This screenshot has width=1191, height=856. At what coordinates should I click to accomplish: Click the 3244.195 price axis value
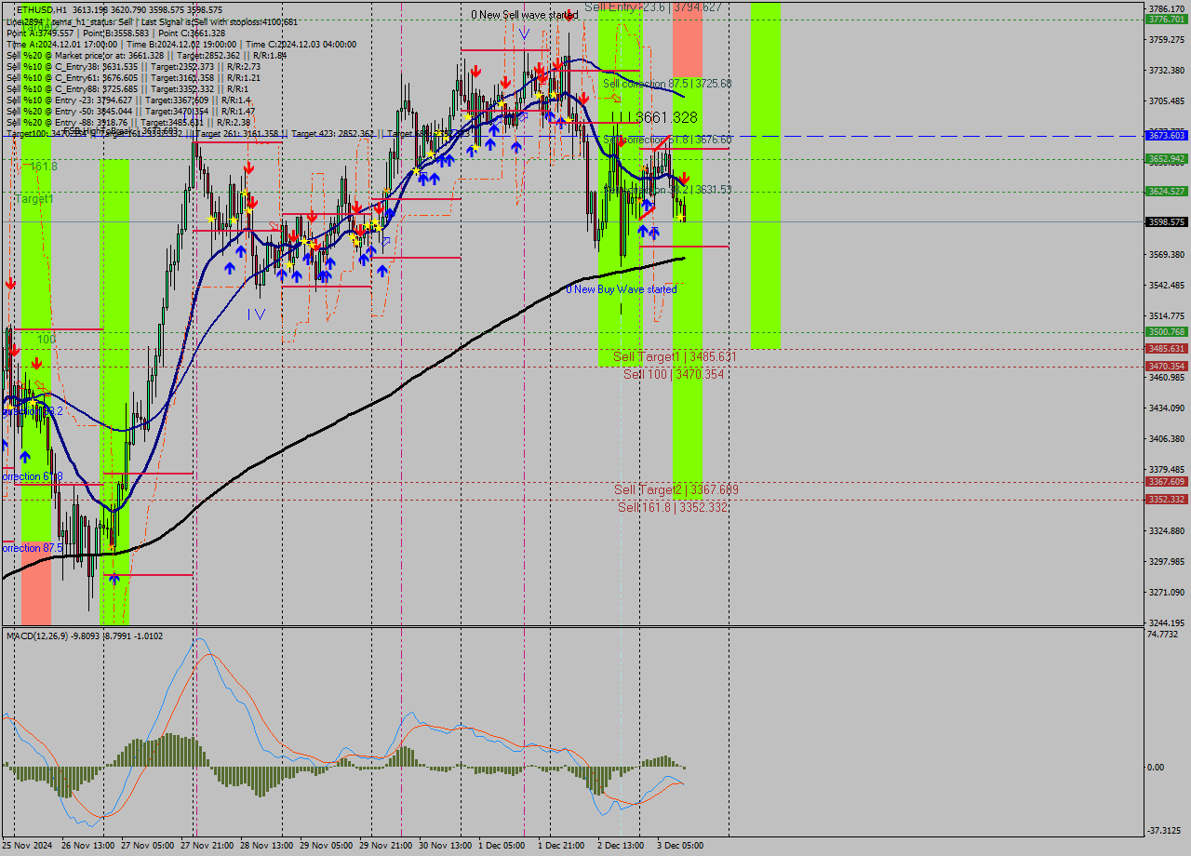click(x=1166, y=622)
